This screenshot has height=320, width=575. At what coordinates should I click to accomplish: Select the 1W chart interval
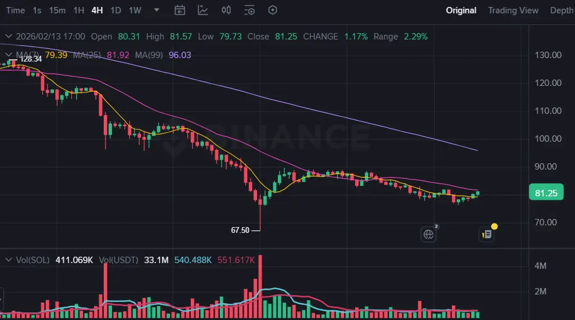click(135, 10)
